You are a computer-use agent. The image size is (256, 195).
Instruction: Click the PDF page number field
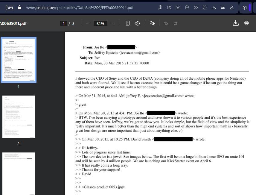coord(64,23)
